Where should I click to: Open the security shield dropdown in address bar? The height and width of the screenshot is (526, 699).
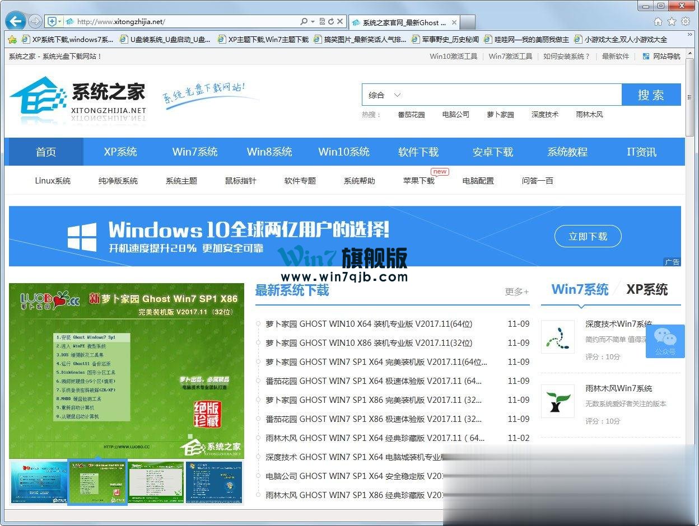(x=54, y=21)
